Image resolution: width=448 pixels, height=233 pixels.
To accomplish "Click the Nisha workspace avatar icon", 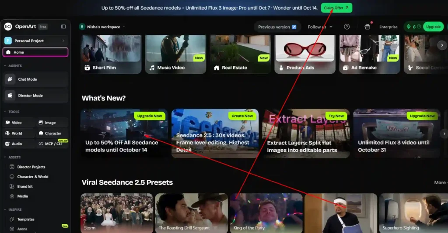I will (82, 27).
